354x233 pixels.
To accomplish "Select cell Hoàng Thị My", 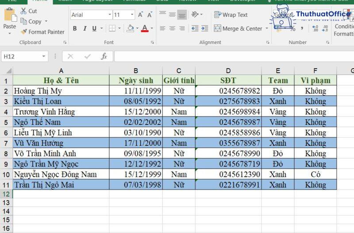I will click(61, 91).
